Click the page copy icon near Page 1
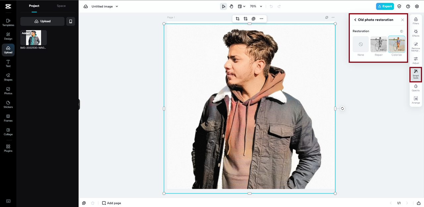The image size is (424, 207). tap(327, 17)
